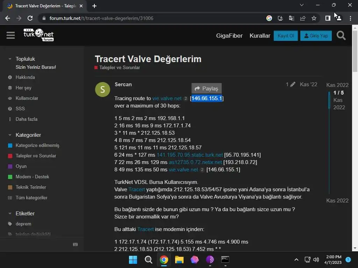Image resolution: width=358 pixels, height=268 pixels.
Task: Open the Google account icon in address bar
Action: (269, 18)
